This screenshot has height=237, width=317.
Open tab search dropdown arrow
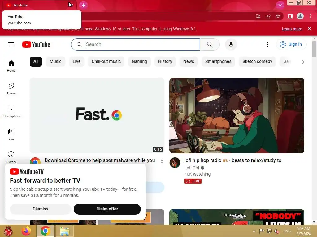tap(280, 5)
